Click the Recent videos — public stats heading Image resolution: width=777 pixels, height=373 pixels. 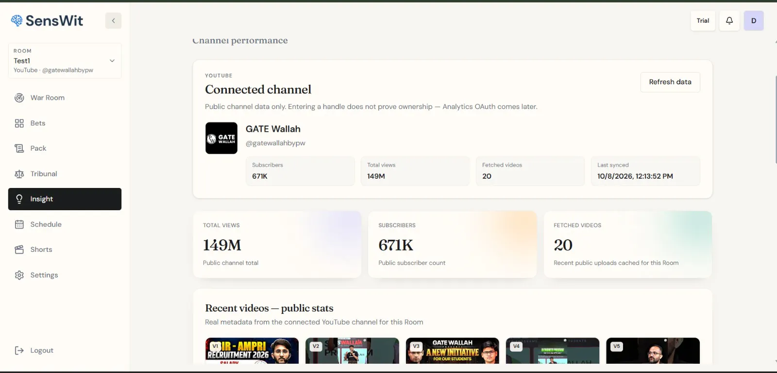269,308
